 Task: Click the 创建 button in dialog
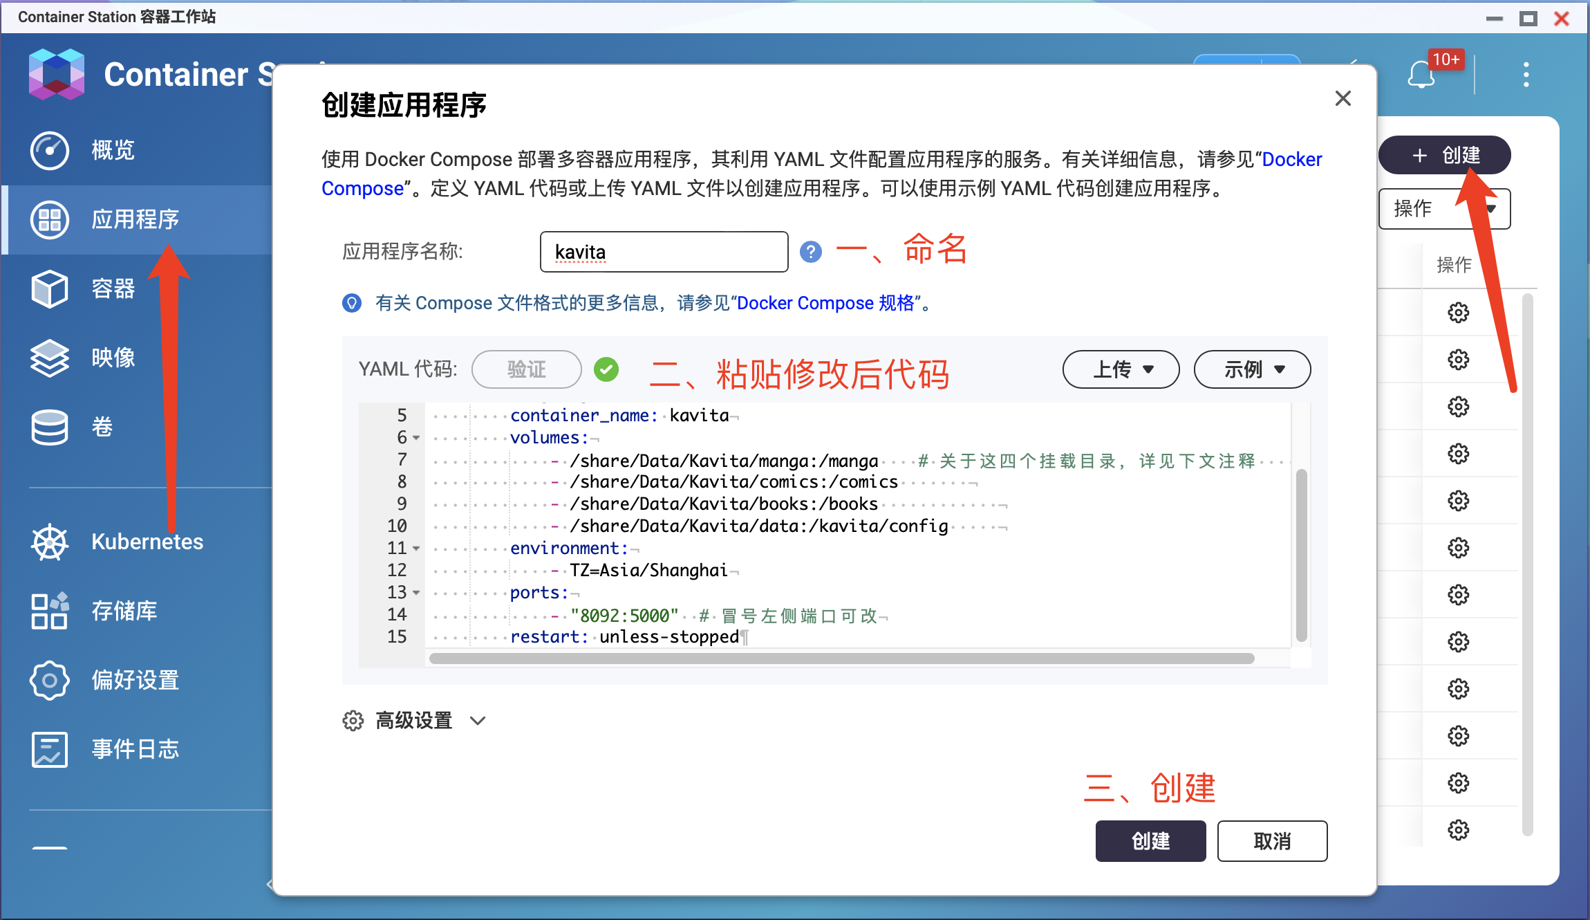coord(1150,841)
